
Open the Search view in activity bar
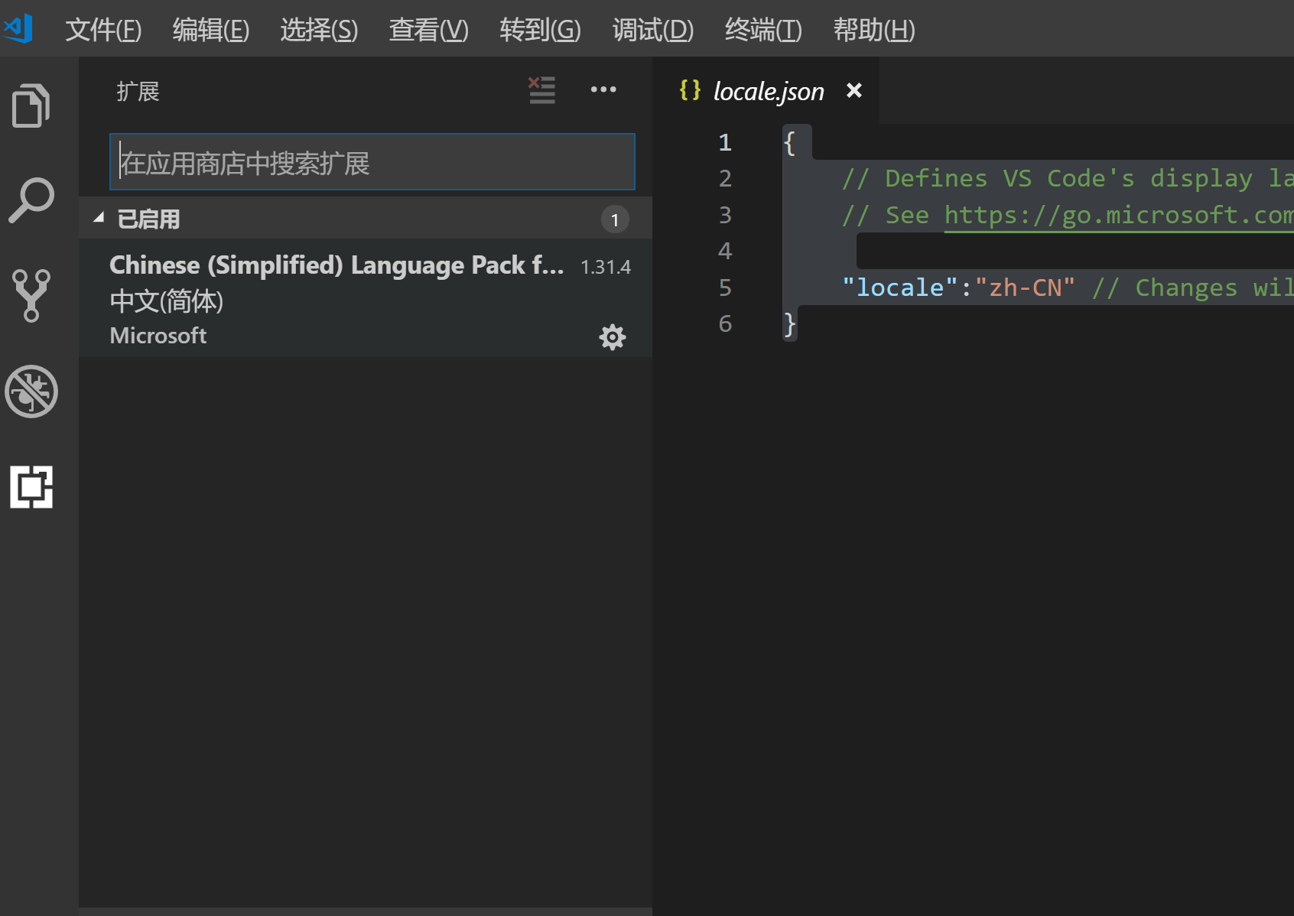pos(31,200)
